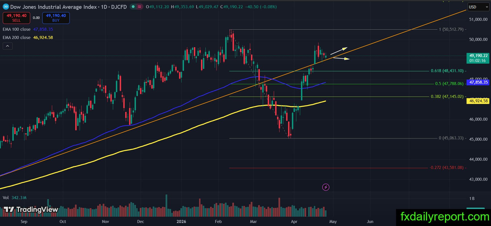Change the 1D chart interval in title
This screenshot has height=226, width=491.
(x=104, y=7)
